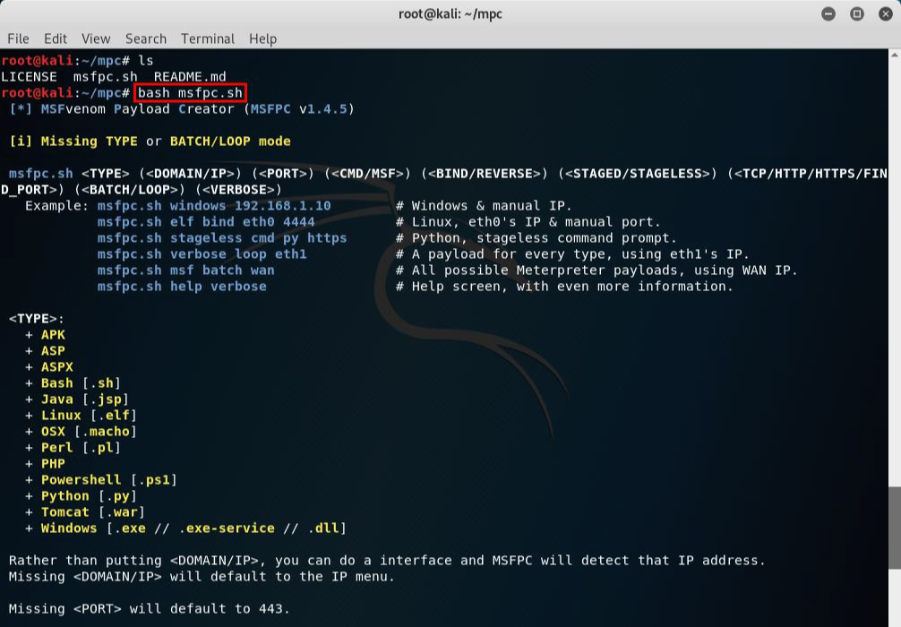Open the Edit menu
The width and height of the screenshot is (901, 627).
tap(56, 39)
